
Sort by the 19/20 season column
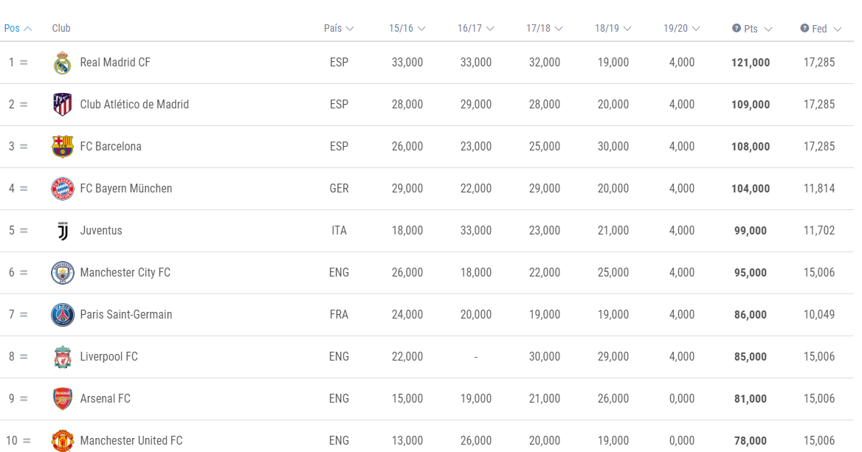(682, 28)
